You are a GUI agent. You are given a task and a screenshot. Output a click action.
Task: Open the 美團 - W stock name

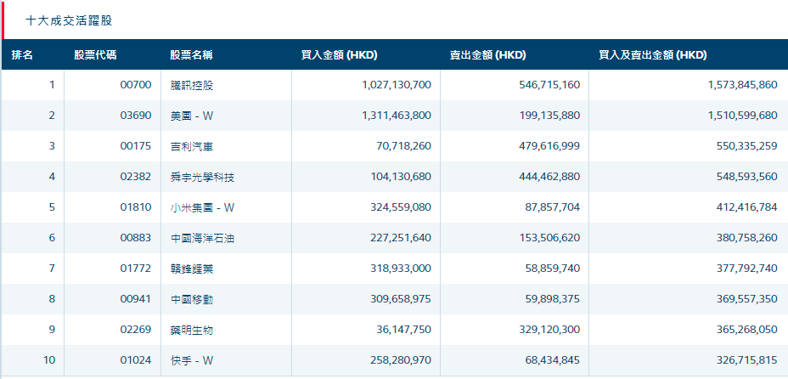coord(192,116)
